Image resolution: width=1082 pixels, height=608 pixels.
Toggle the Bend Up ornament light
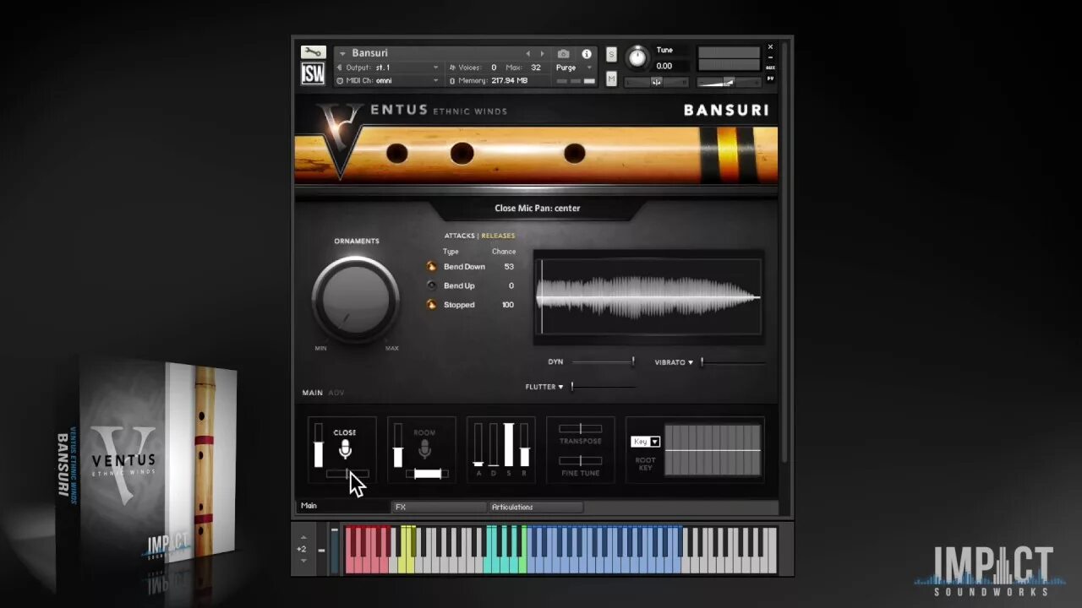432,285
